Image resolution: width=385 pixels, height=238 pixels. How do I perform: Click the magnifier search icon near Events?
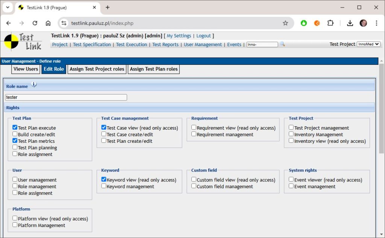coord(282,44)
